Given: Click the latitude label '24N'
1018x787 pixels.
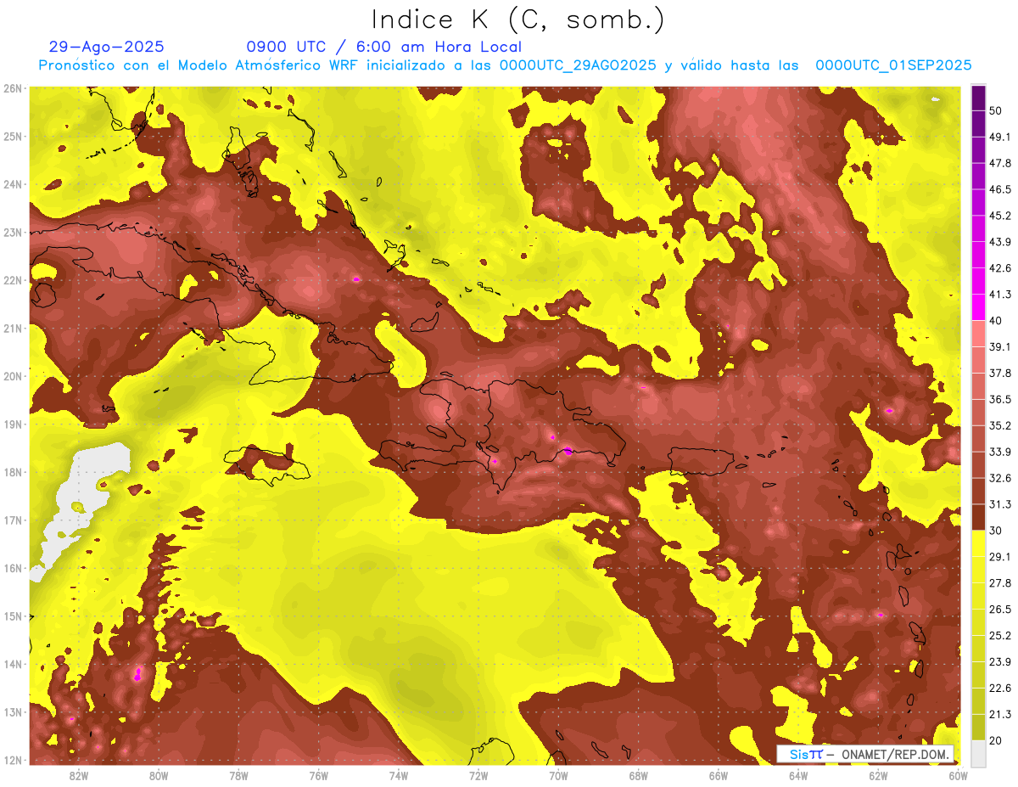Looking at the screenshot, I should 13,184.
